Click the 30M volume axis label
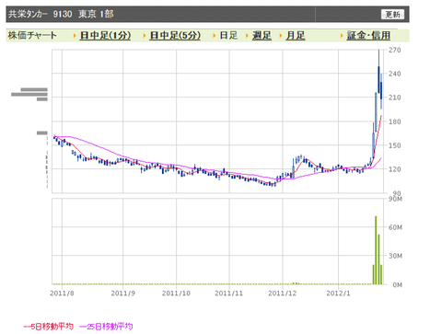 tap(395, 256)
